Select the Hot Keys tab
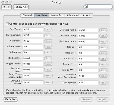Screen dimensions: 114x105 click(x=42, y=15)
